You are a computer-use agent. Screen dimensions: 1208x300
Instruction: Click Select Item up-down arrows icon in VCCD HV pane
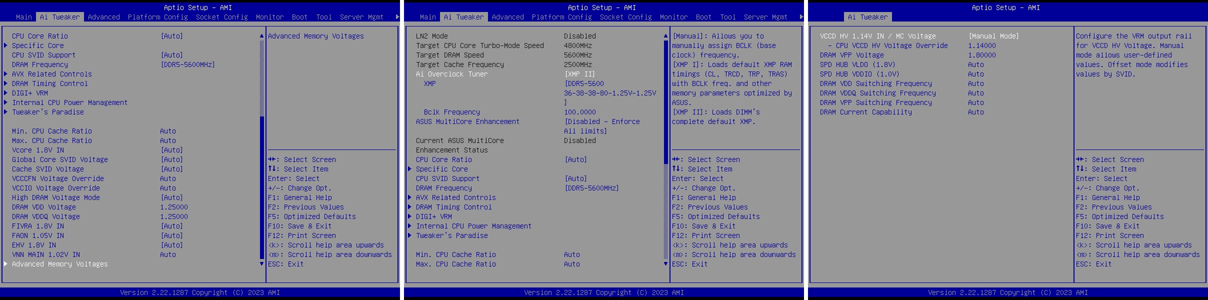pos(1081,169)
